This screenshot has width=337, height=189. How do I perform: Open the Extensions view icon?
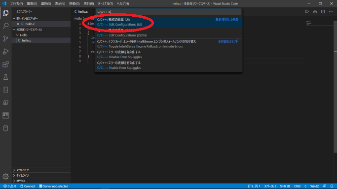click(x=5, y=64)
